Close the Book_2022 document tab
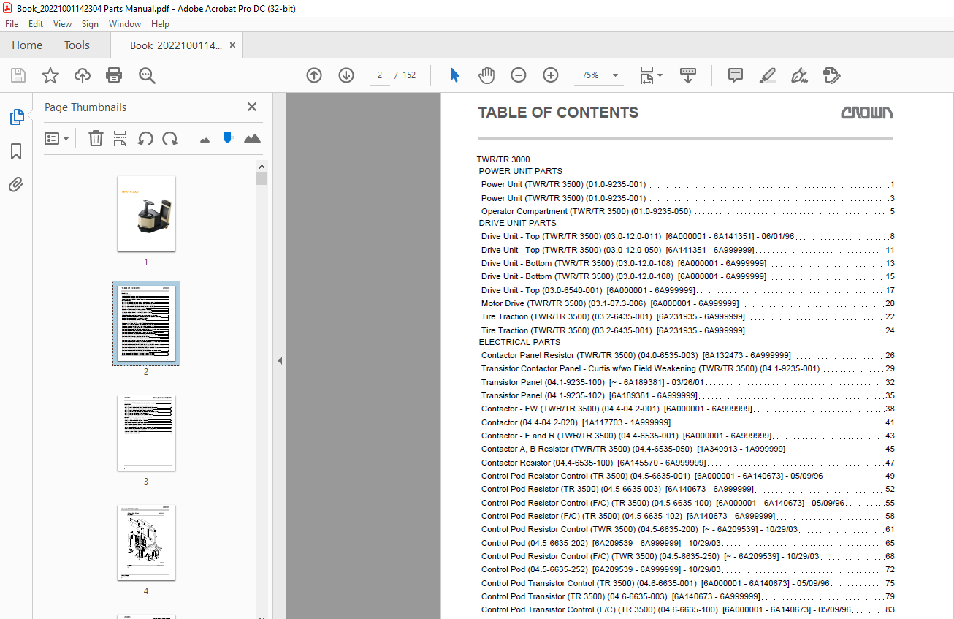 click(x=233, y=45)
